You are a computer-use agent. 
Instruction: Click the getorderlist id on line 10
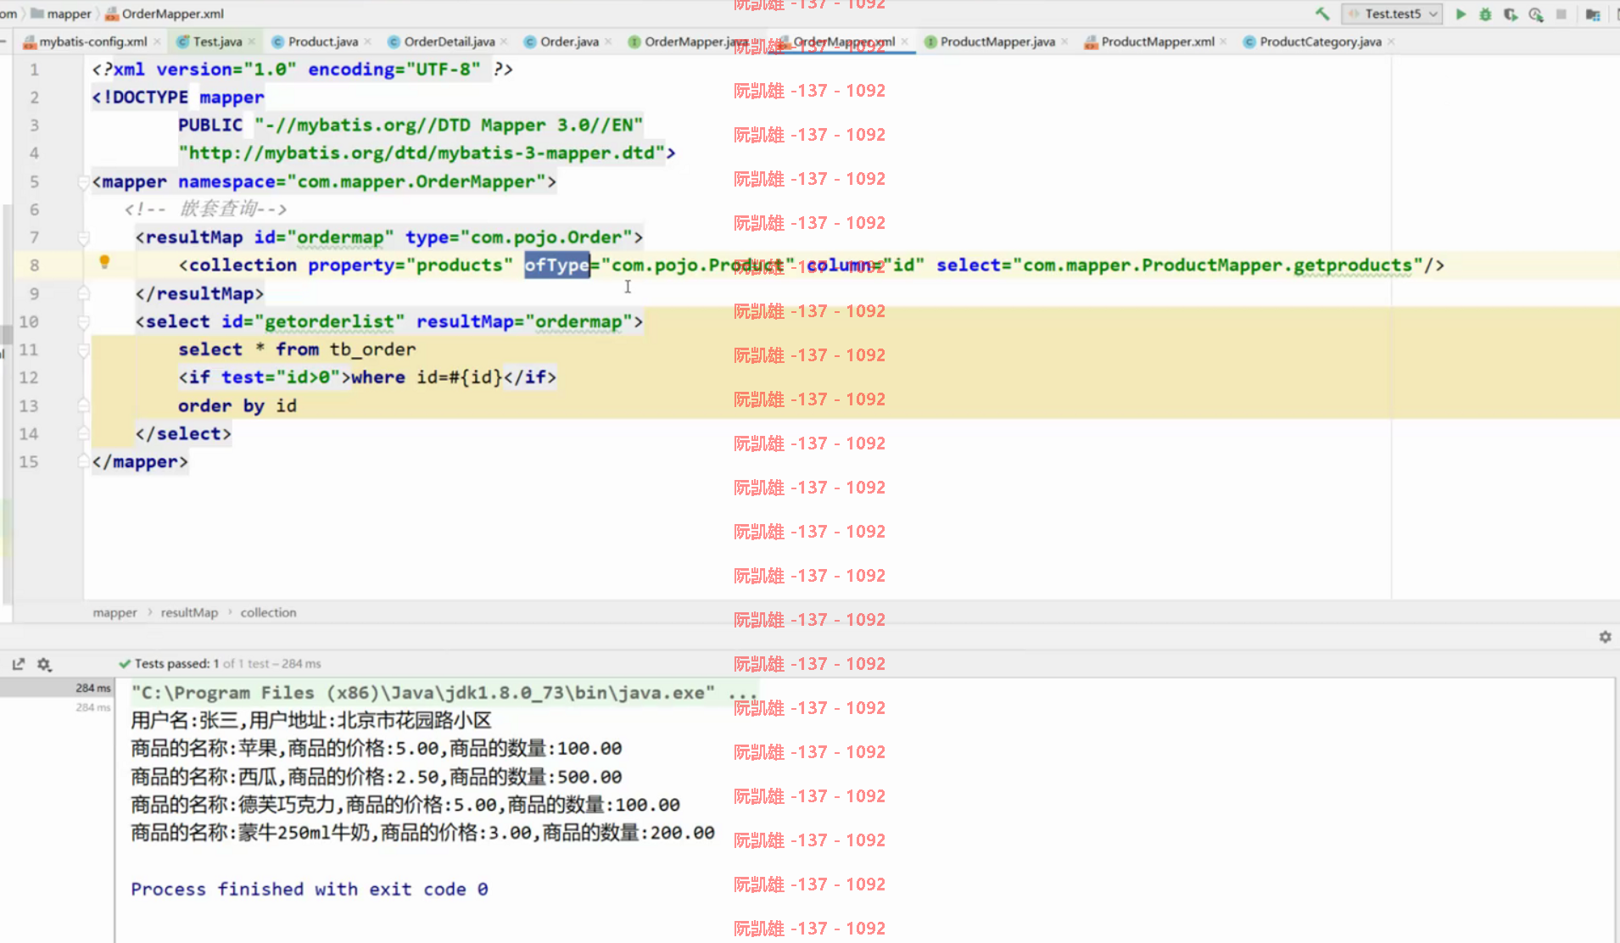pyautogui.click(x=329, y=321)
